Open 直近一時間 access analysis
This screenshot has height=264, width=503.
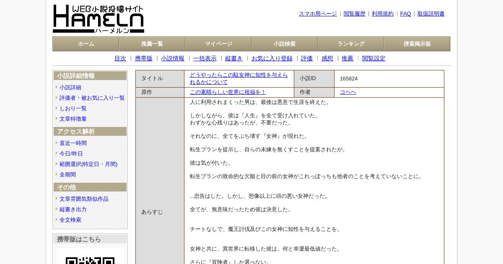click(x=73, y=143)
